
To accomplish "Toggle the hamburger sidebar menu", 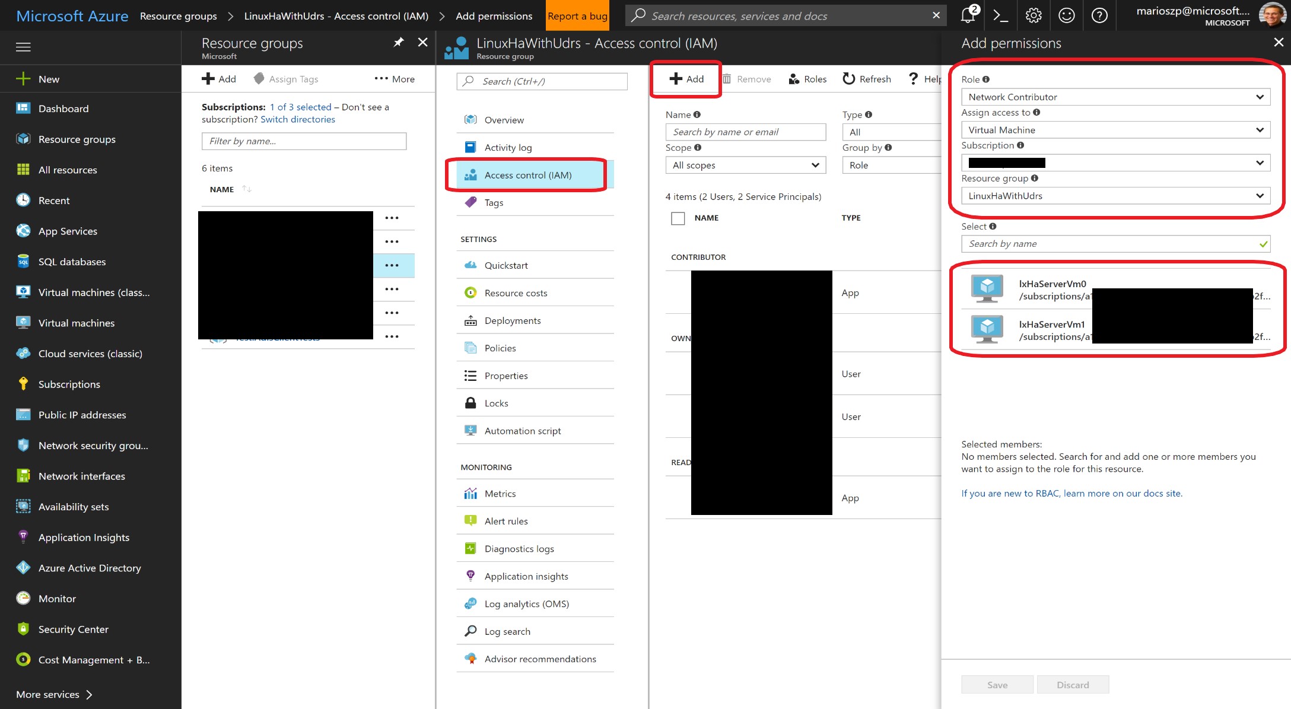I will [x=23, y=47].
